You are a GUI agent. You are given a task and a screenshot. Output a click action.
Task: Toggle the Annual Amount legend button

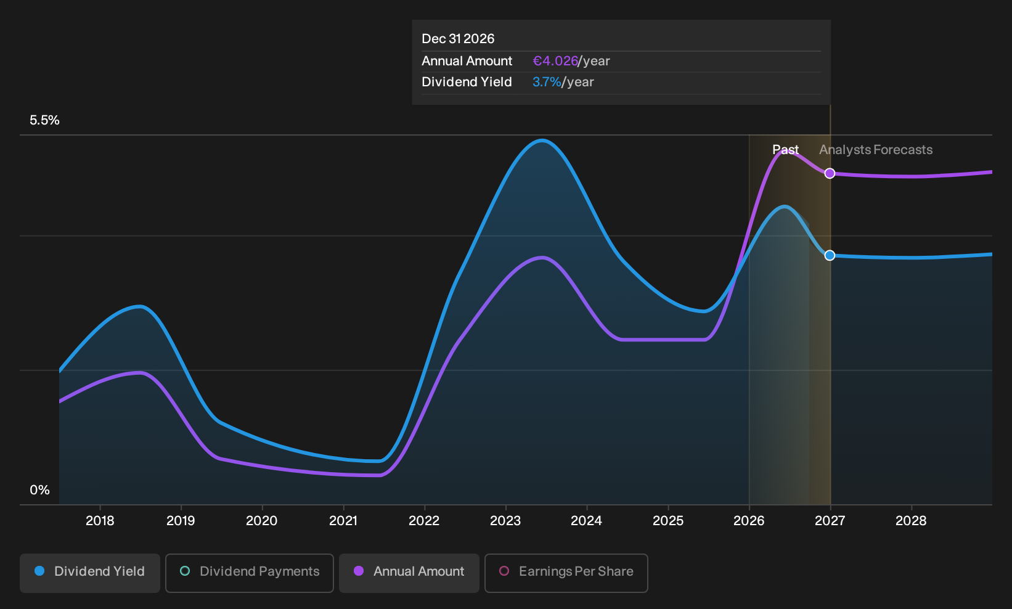coord(409,573)
